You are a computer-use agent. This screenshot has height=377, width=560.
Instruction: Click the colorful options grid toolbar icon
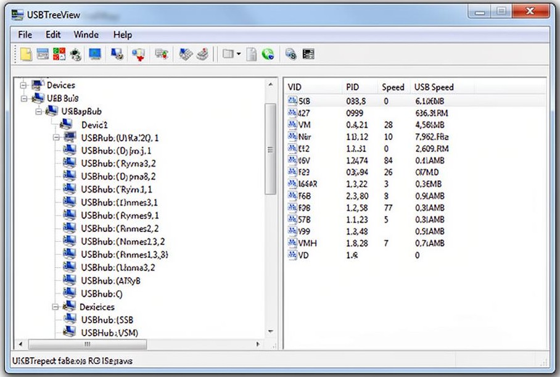coord(59,54)
